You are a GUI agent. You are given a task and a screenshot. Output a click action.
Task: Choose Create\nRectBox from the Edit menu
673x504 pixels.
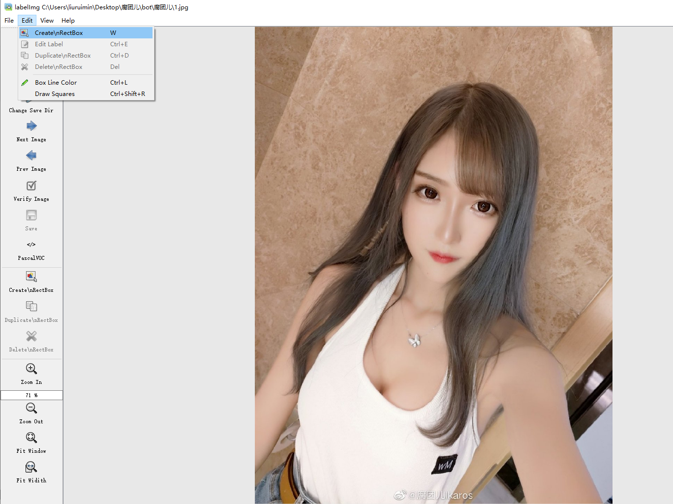click(x=86, y=33)
